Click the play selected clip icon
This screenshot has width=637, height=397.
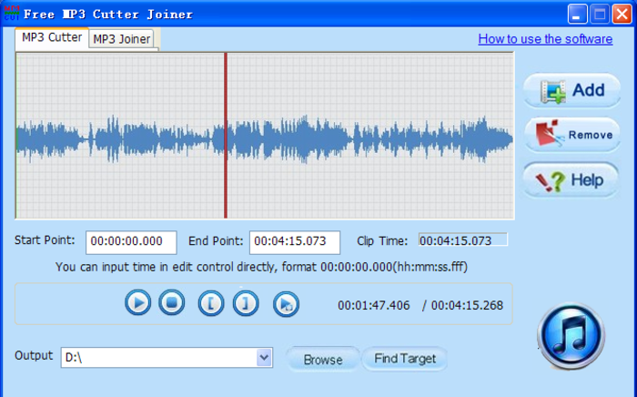pos(286,303)
